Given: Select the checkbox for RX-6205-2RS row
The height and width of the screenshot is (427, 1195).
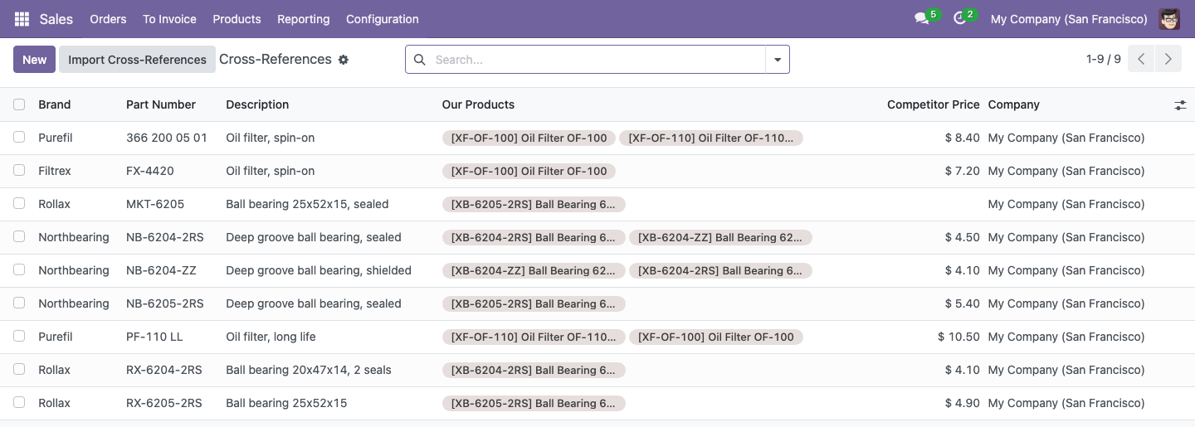Looking at the screenshot, I should pyautogui.click(x=19, y=403).
